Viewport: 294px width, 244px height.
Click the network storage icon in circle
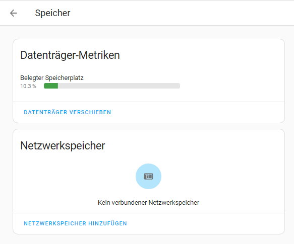[148, 176]
